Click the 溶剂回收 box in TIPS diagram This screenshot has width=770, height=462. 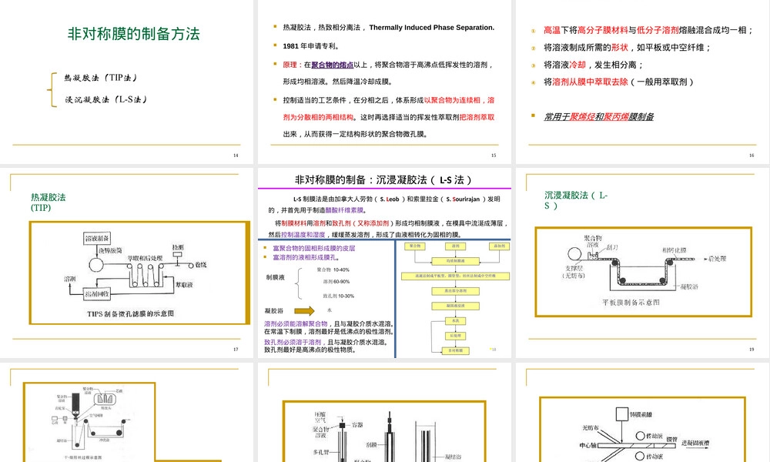(x=97, y=294)
